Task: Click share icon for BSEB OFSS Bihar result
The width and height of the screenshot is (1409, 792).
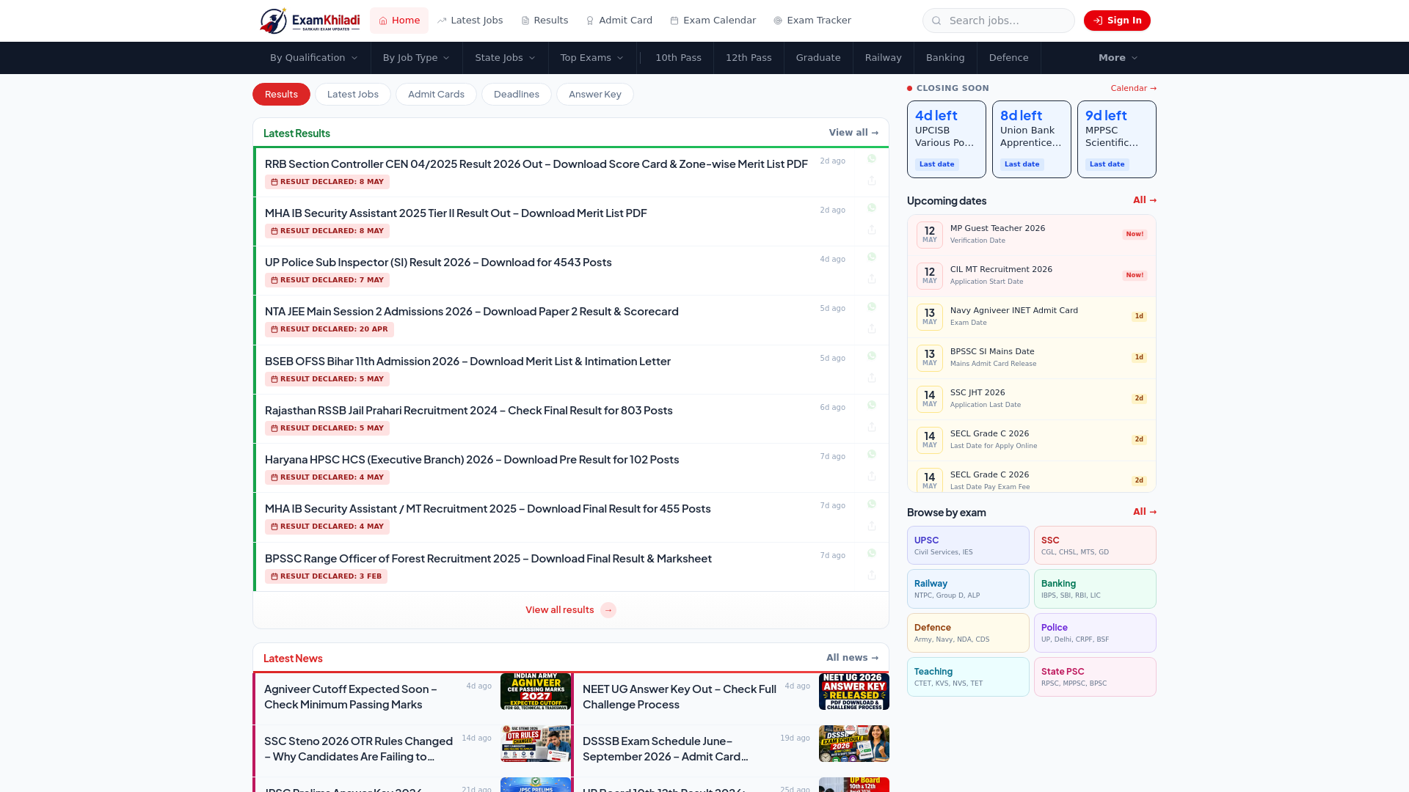Action: point(872,378)
